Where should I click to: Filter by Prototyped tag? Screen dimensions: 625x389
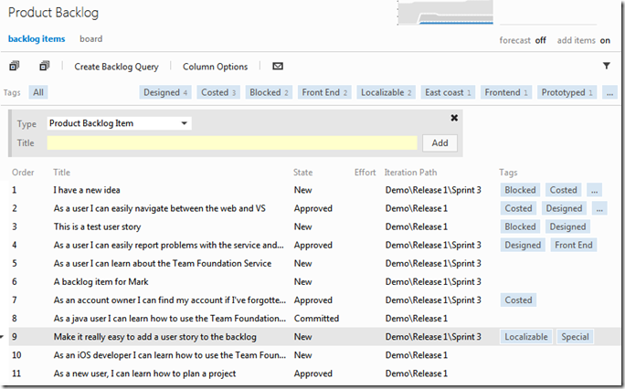coord(567,92)
